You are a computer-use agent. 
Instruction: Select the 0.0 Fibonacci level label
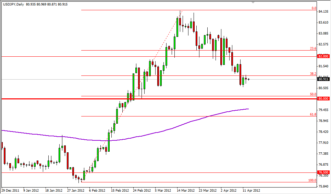tap(313, 8)
